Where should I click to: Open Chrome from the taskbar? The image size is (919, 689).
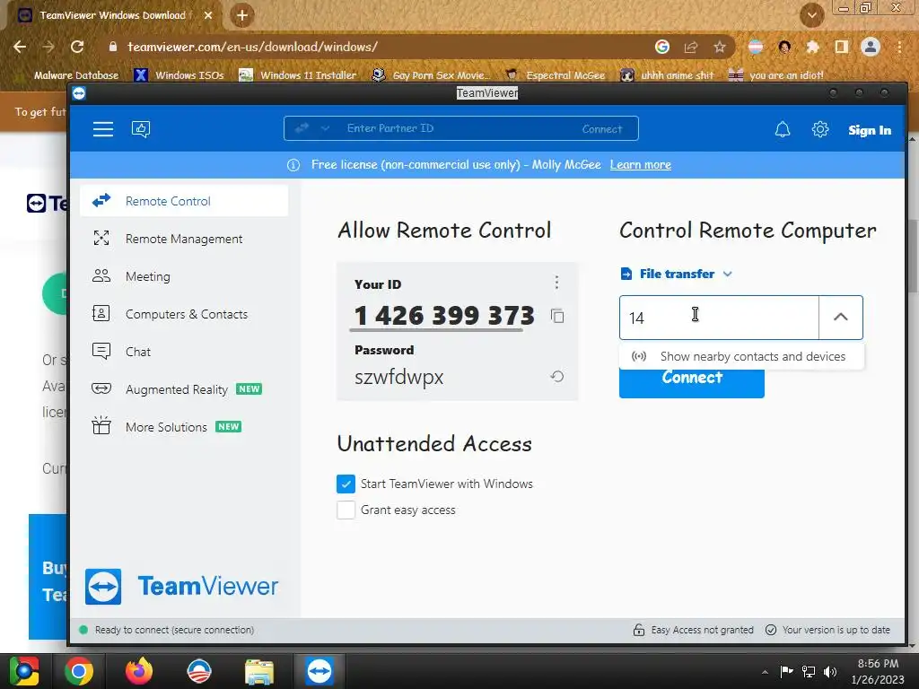(79, 671)
